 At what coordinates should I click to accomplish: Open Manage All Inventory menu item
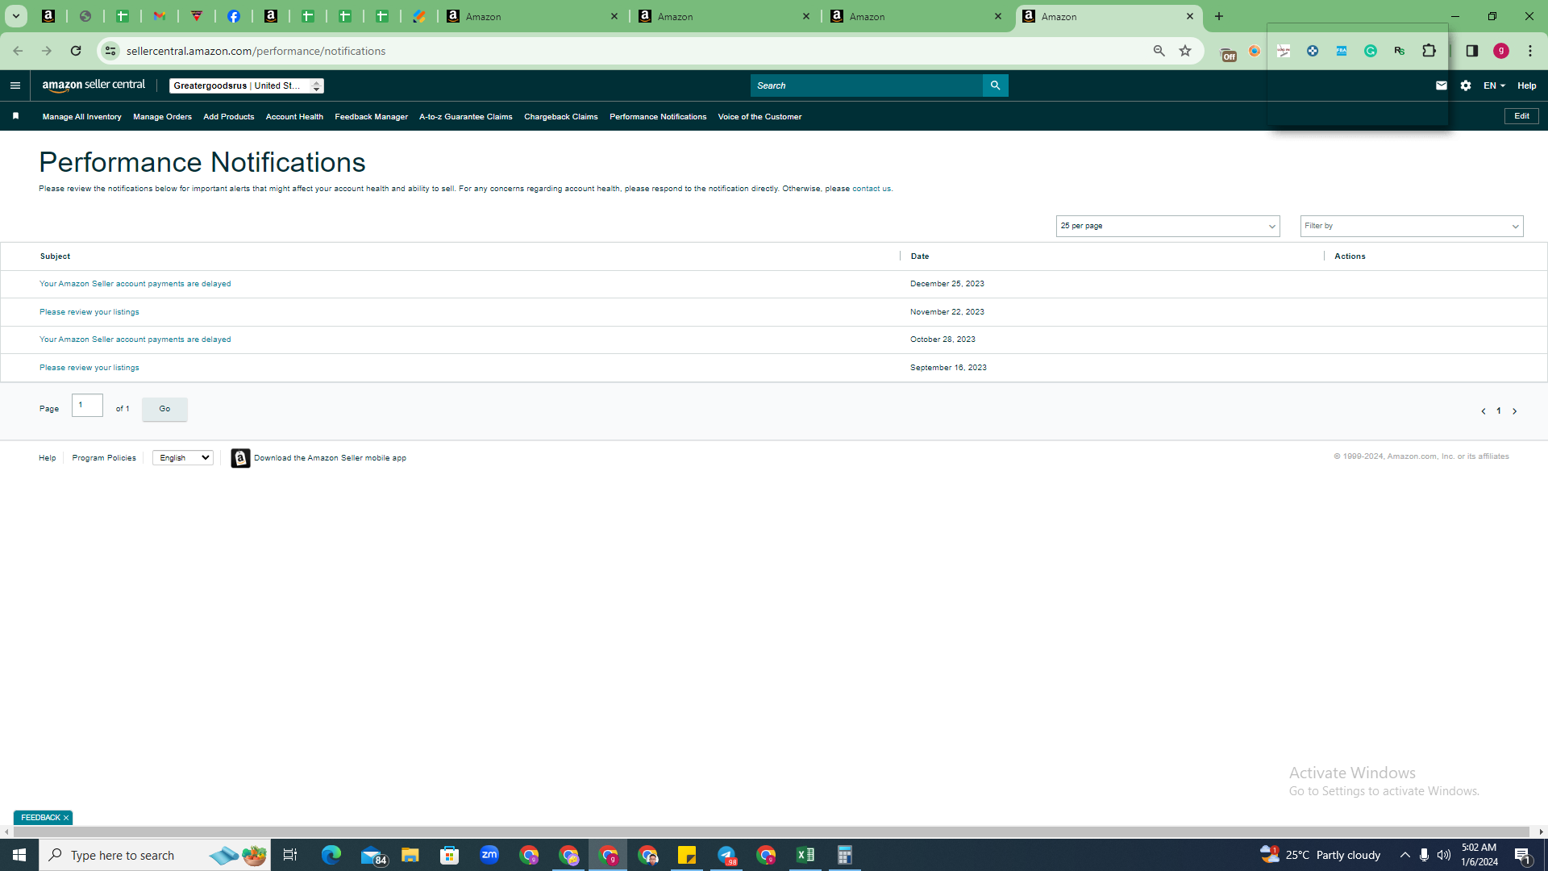81,117
